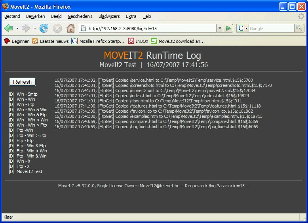Open the Extra menu
The height and width of the screenshot is (223, 308).
(131, 16)
